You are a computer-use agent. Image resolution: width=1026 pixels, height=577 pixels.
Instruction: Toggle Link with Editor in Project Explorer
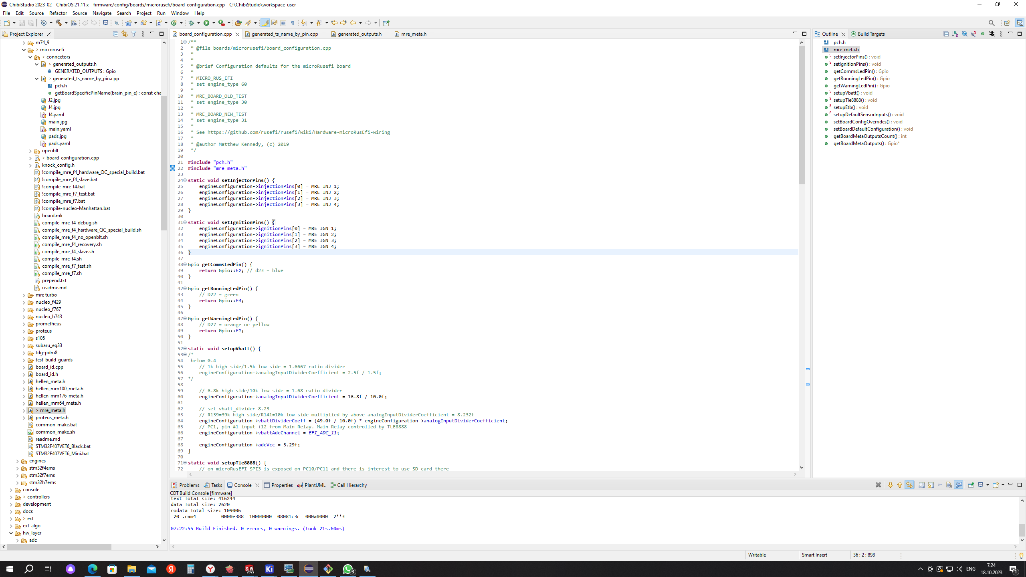click(125, 34)
